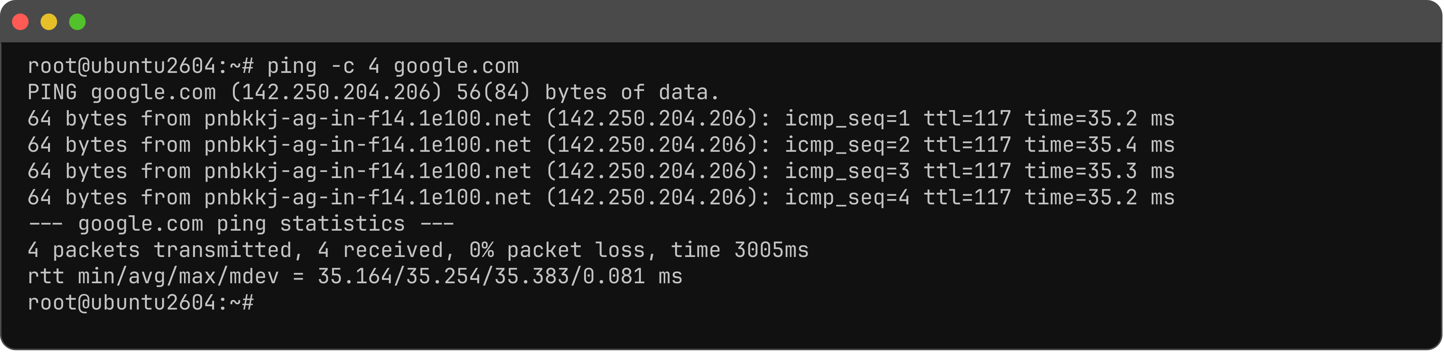Click the rtt min/avg/max/mdev line
Image resolution: width=1444 pixels, height=352 pixels.
355,277
